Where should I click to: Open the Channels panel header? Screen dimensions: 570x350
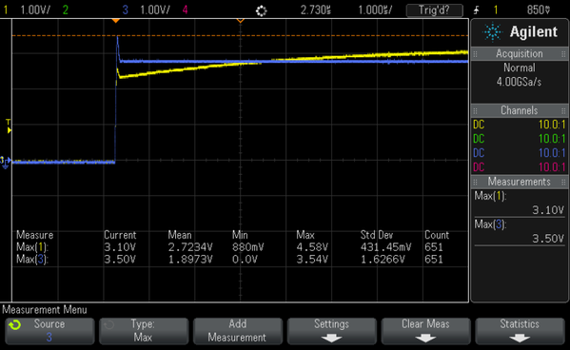tap(520, 110)
